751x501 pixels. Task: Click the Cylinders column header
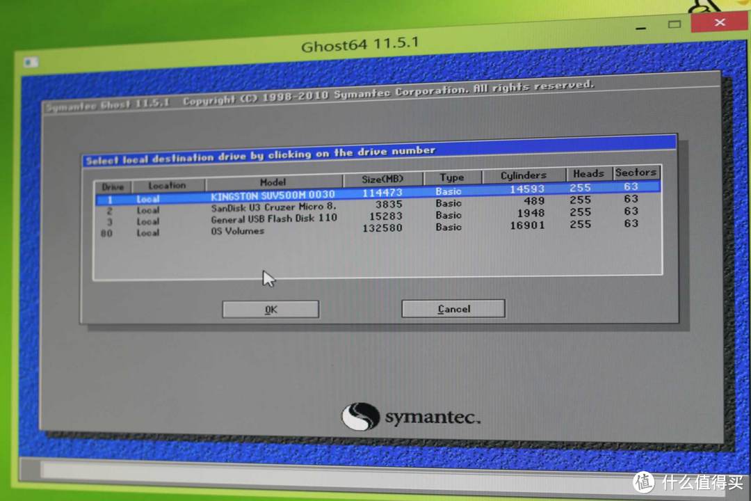[x=524, y=175]
